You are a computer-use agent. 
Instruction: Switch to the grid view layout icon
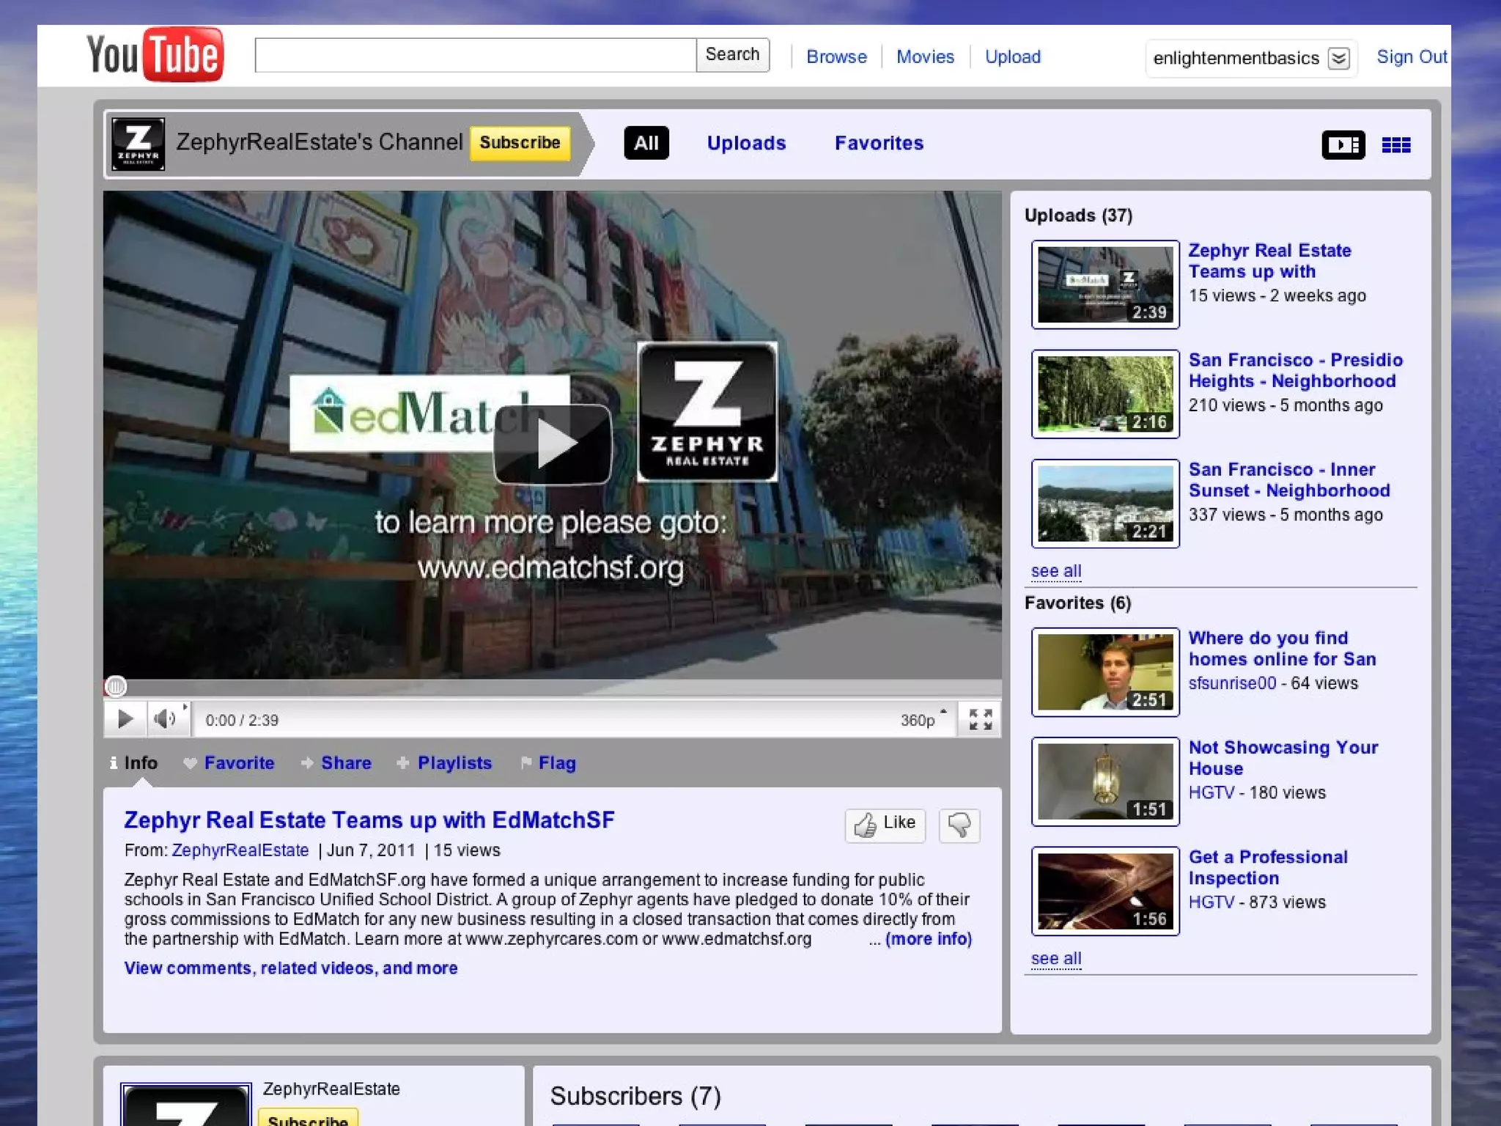pos(1395,144)
